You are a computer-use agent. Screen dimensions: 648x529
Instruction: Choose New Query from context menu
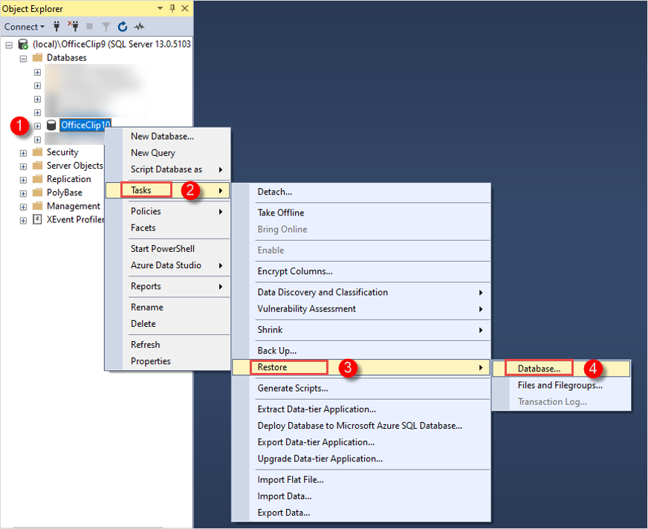coord(167,153)
